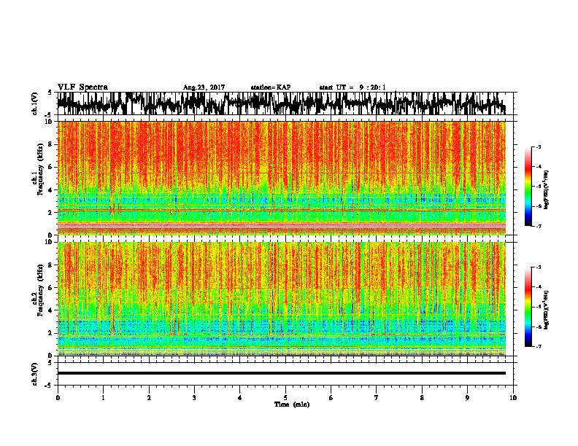Click the ch.2 spectrogram panel
The image size is (578, 446).
click(x=282, y=299)
